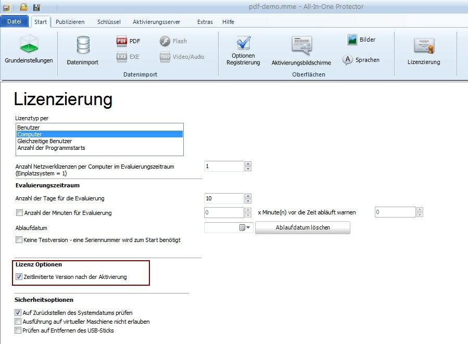Select Gleichzeitige Benutzer license type
Viewport: 468px width, 344px height.
[x=99, y=141]
